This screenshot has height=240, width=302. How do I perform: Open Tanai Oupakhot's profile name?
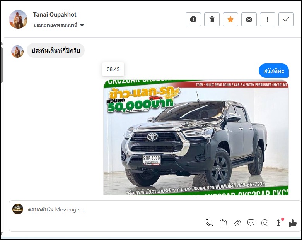[x=55, y=14]
